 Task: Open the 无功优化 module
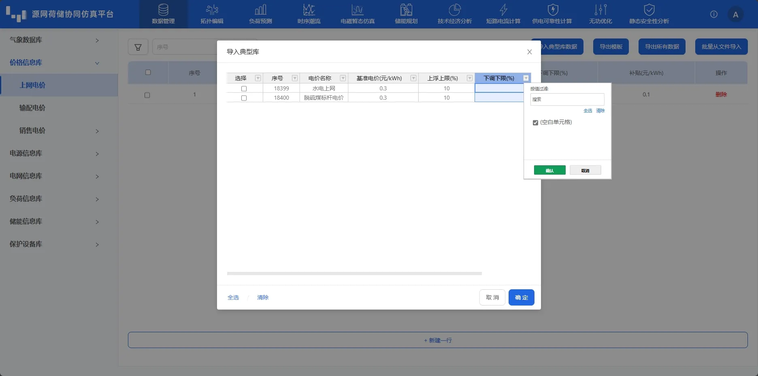pos(600,14)
